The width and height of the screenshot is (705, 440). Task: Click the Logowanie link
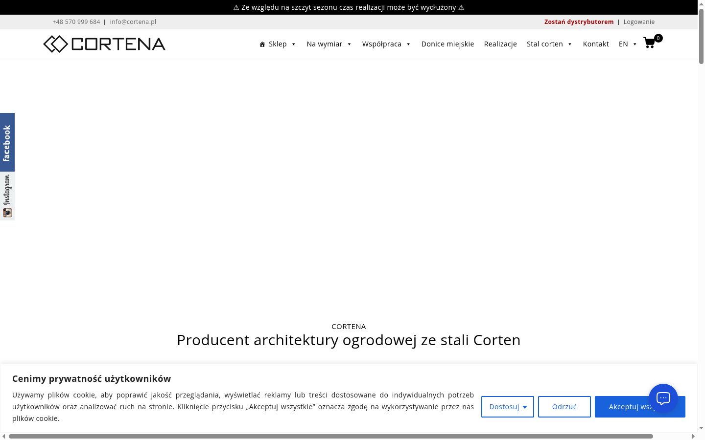[639, 22]
